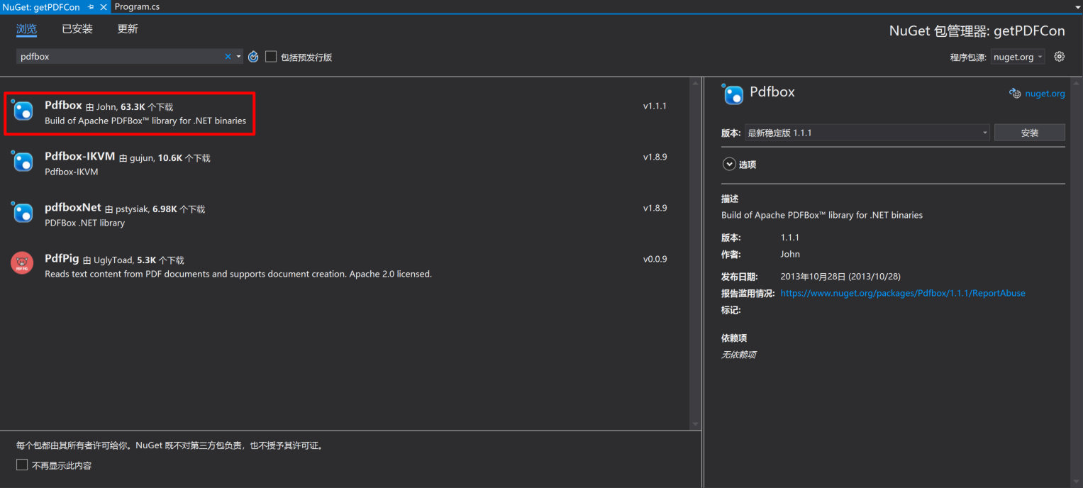
Task: Click the author value John in details
Action: point(790,254)
